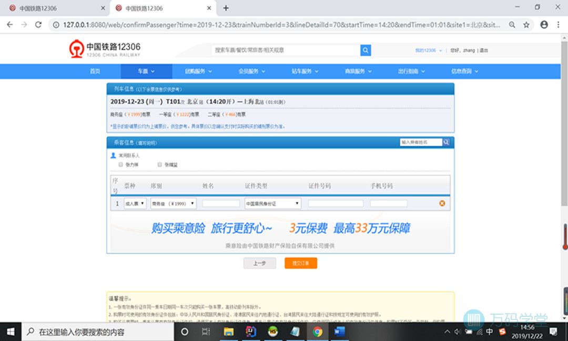This screenshot has width=568, height=341.
Task: Reload the page with browser refresh icon
Action: 38,25
